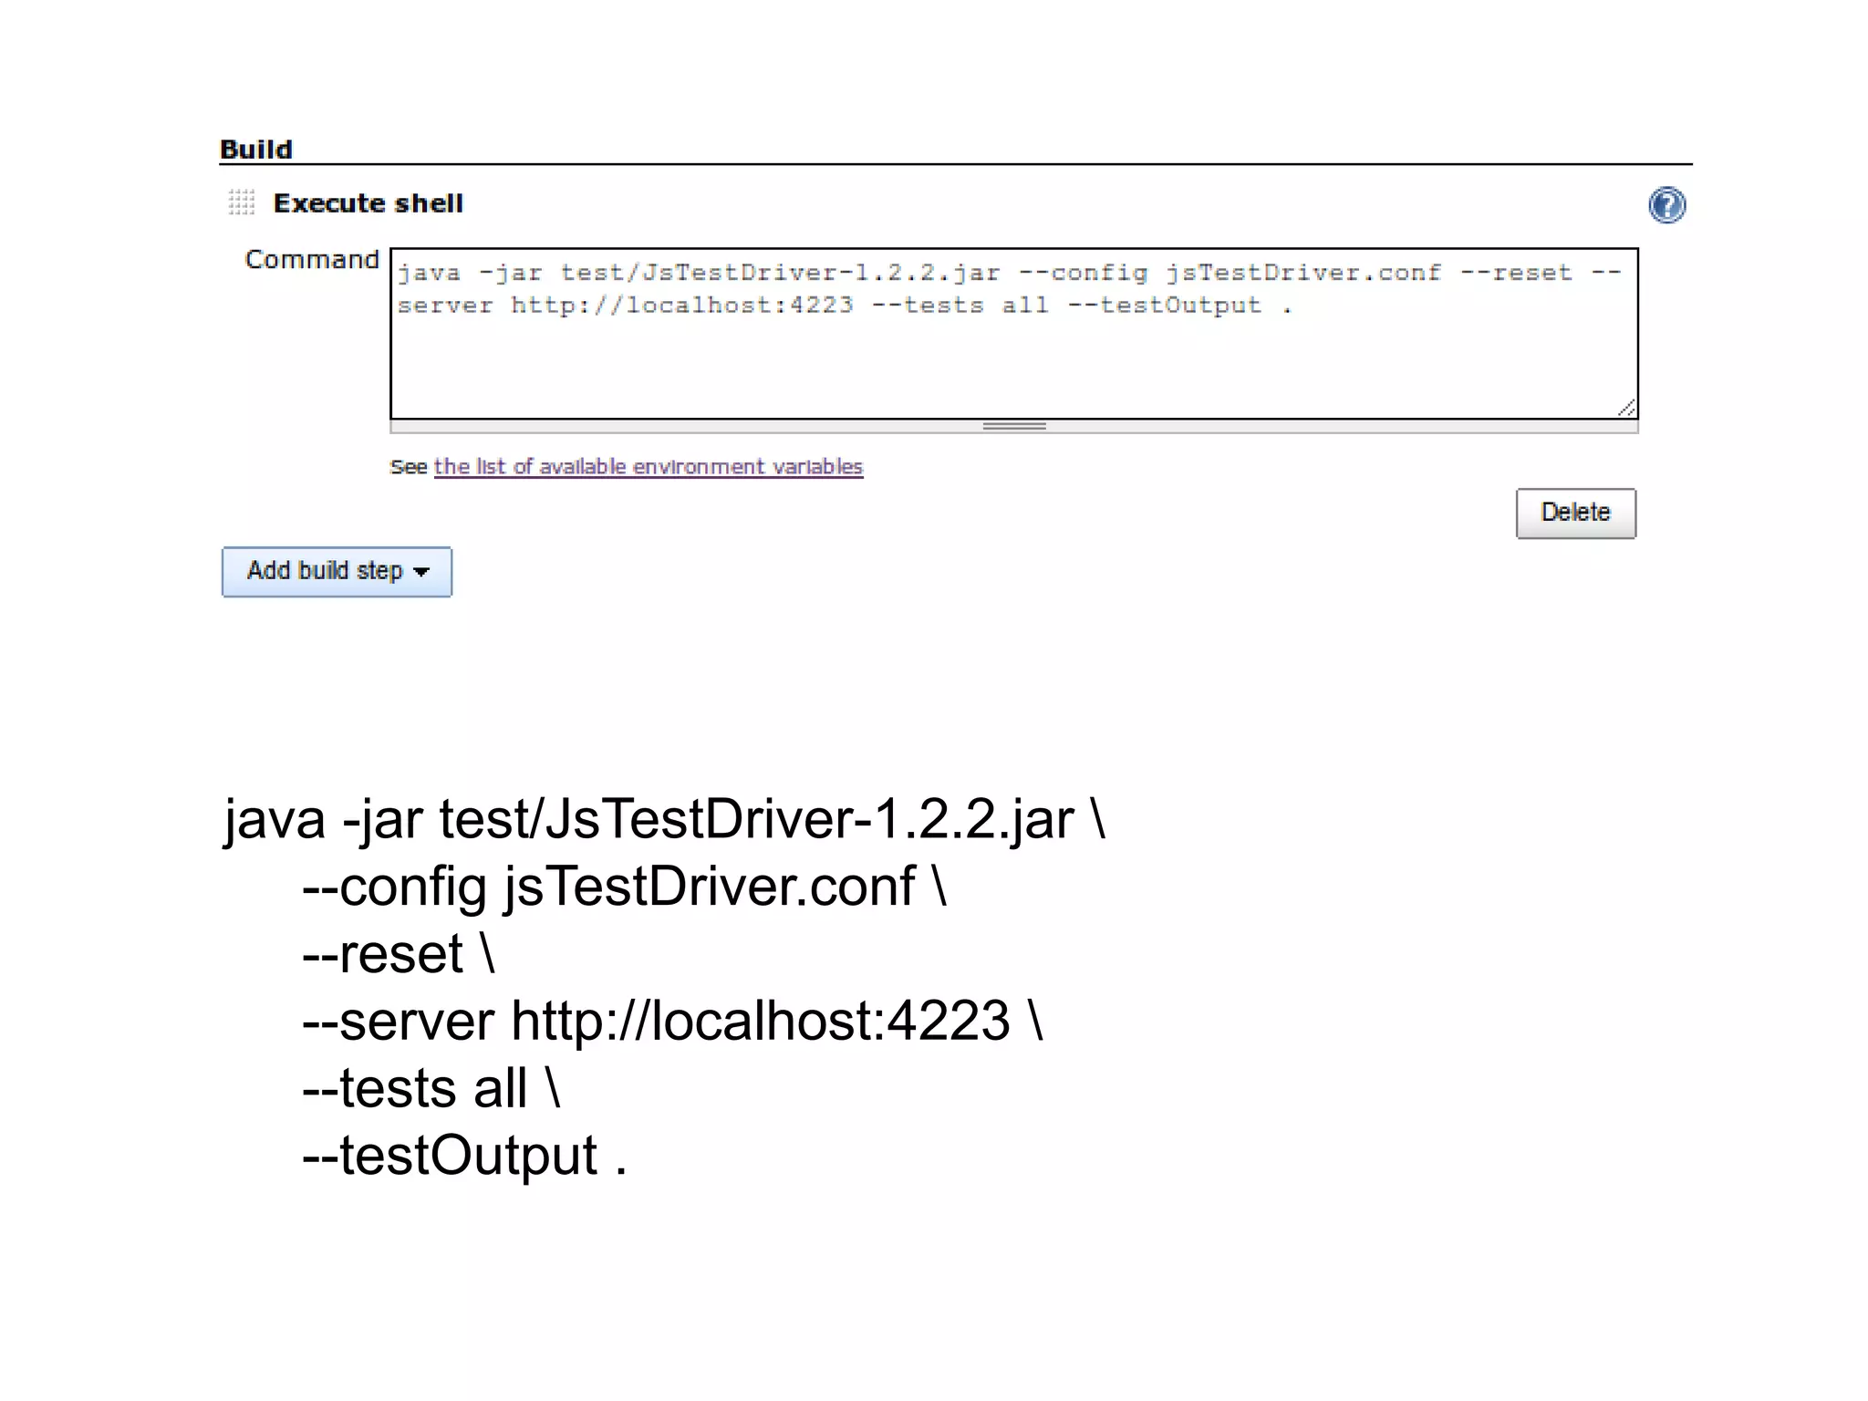Screen dimensions: 1868x1401
Task: Click the '--testOutput .' slide line
Action: coord(463,1156)
